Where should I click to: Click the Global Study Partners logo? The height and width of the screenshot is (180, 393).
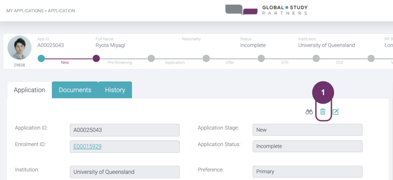click(x=267, y=10)
